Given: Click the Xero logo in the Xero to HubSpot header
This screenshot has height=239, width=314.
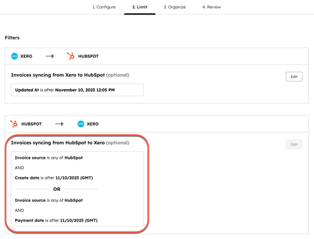Looking at the screenshot, I should [x=14, y=56].
